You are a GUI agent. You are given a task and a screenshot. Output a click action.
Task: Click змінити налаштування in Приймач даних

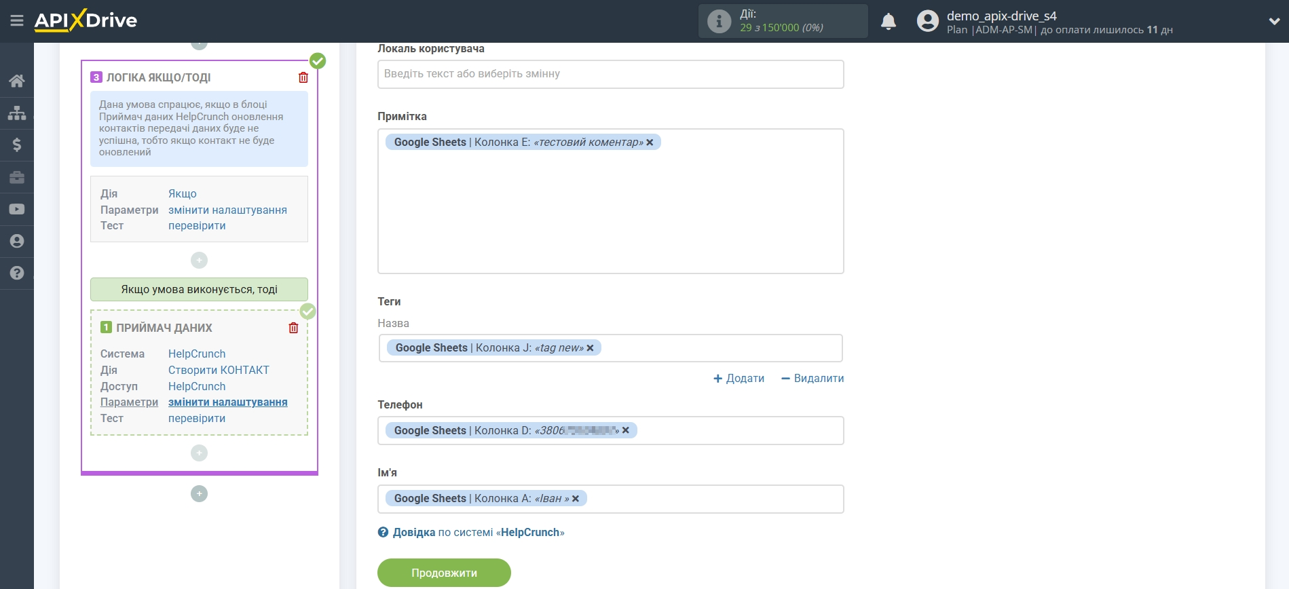pyautogui.click(x=227, y=402)
